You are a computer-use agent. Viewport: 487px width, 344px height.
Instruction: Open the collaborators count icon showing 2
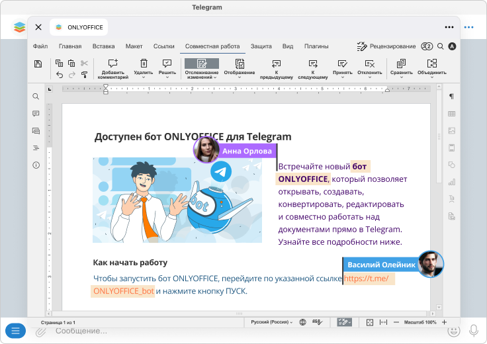[427, 46]
